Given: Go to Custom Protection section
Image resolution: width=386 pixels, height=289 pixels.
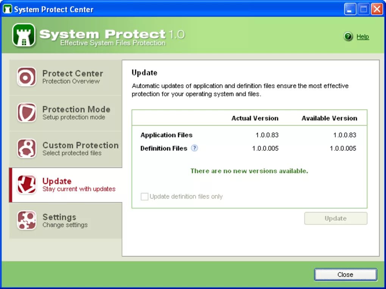Looking at the screenshot, I should click(x=66, y=149).
